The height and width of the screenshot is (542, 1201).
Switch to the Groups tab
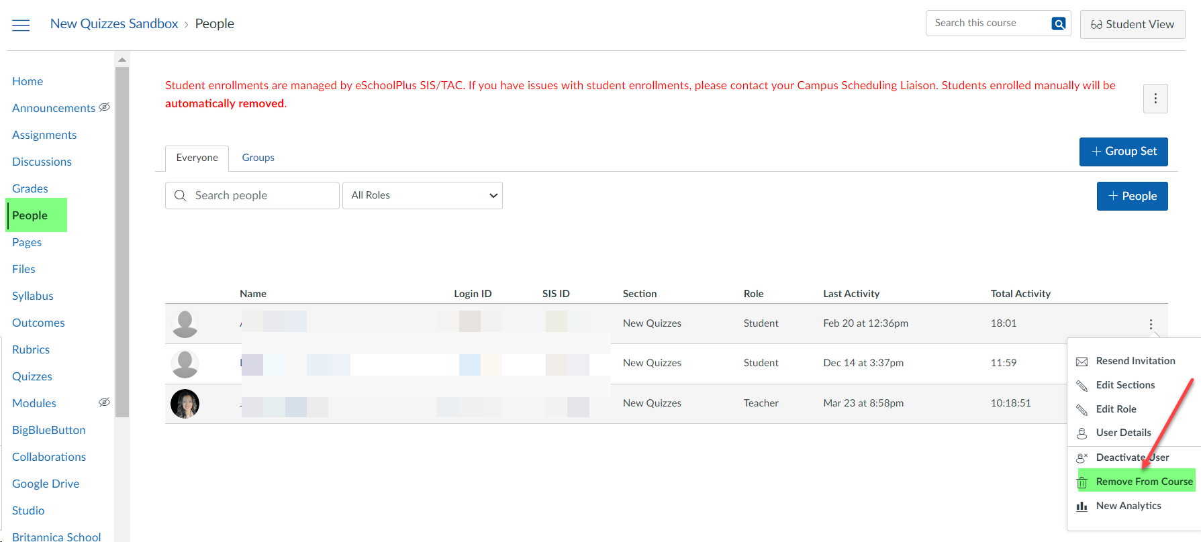258,158
